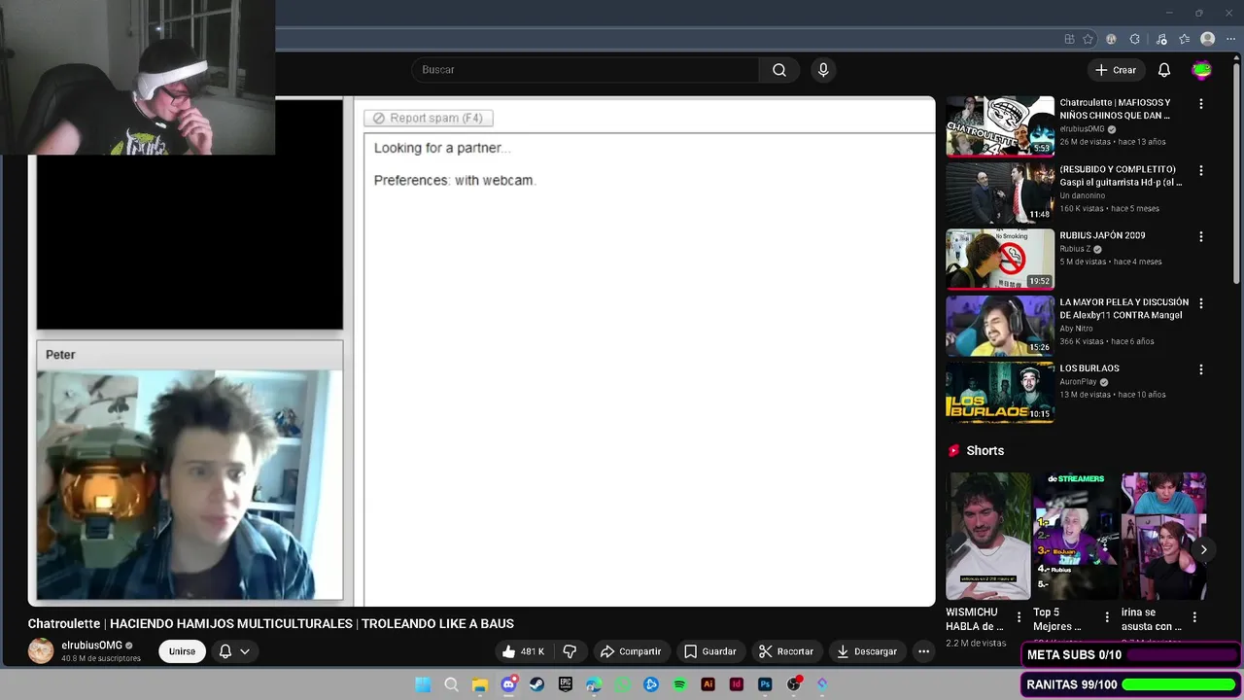
Task: Click Unirse to join the channel
Action: 182,651
